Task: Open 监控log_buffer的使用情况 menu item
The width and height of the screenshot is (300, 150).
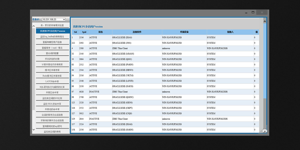Action: click(x=52, y=37)
